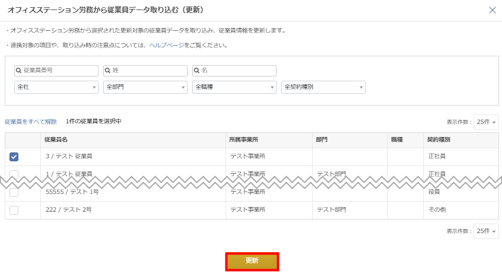Click 従業員をすべて解除 to deselect all
This screenshot has height=274, width=502.
pyautogui.click(x=31, y=122)
